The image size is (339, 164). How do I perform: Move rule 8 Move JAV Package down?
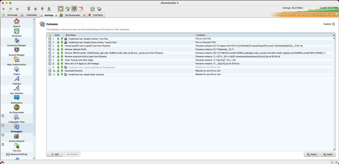(x=62, y=64)
